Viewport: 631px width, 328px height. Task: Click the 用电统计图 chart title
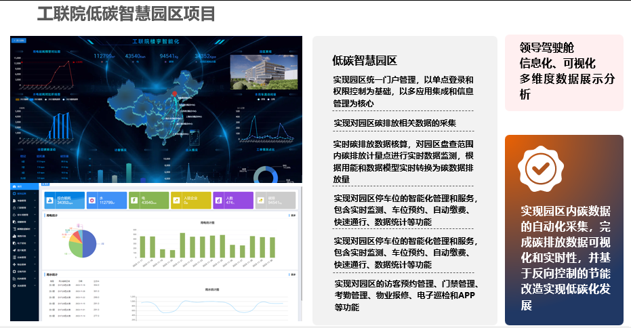pos(207,222)
